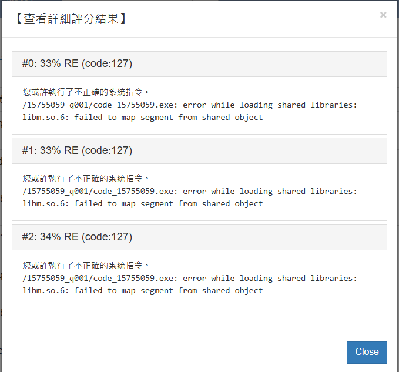
Task: Click "shared libraries:" text in result #0
Action: pyautogui.click(x=317, y=105)
